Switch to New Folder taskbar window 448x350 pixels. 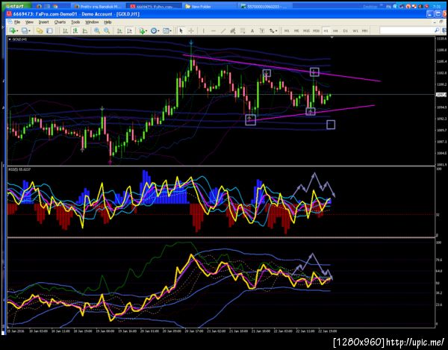point(209,6)
